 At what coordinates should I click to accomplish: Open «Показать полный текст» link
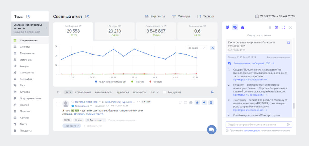point(89,114)
